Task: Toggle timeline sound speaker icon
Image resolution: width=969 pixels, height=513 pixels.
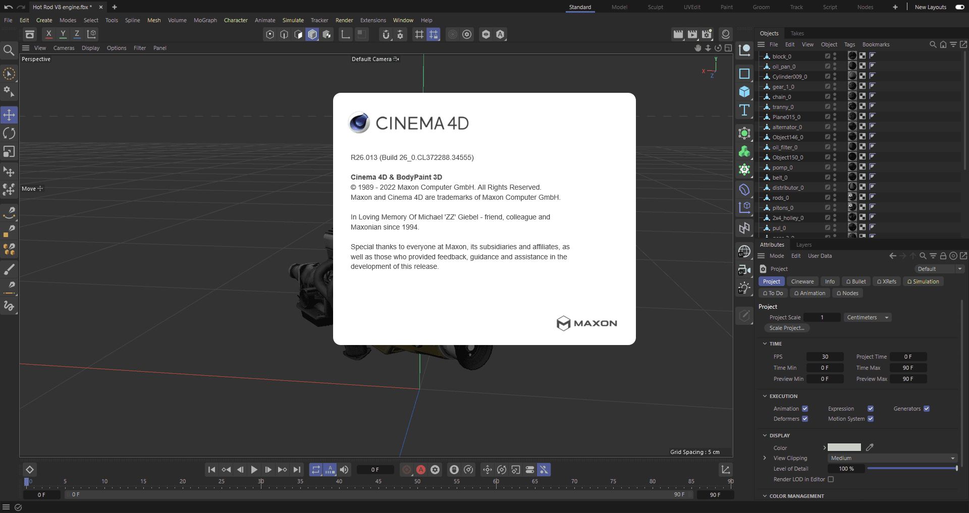Action: (x=344, y=470)
